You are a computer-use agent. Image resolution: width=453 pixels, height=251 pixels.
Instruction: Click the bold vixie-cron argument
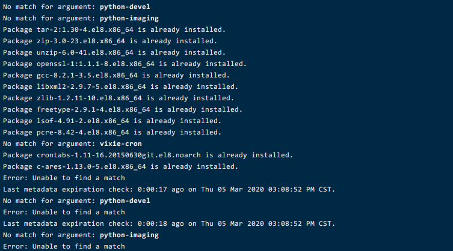click(x=122, y=144)
